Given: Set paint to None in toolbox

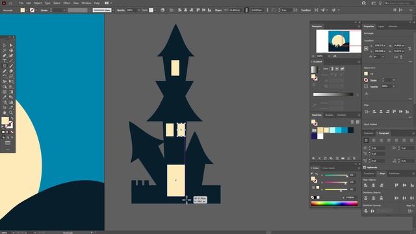Looking at the screenshot, I should pos(12,132).
